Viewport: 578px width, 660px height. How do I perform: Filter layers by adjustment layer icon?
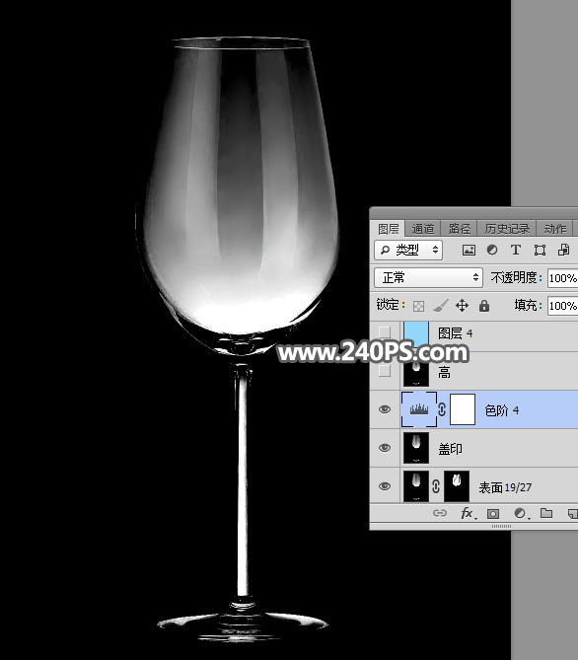[x=492, y=250]
